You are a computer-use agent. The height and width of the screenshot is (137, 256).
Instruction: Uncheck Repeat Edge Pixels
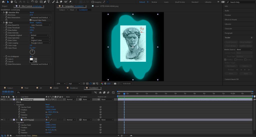click(x=31, y=20)
